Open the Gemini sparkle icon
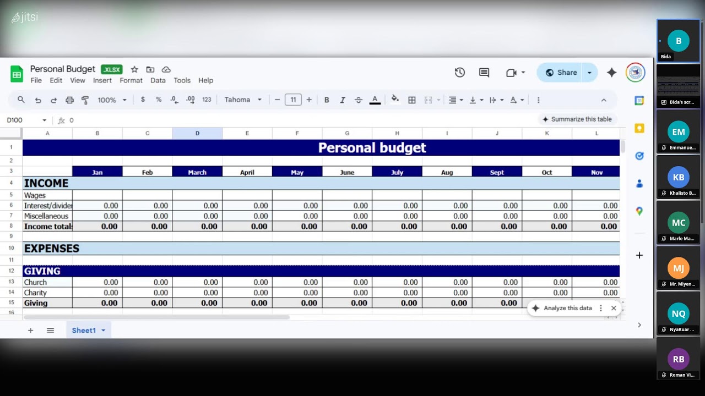The image size is (705, 396). [611, 73]
